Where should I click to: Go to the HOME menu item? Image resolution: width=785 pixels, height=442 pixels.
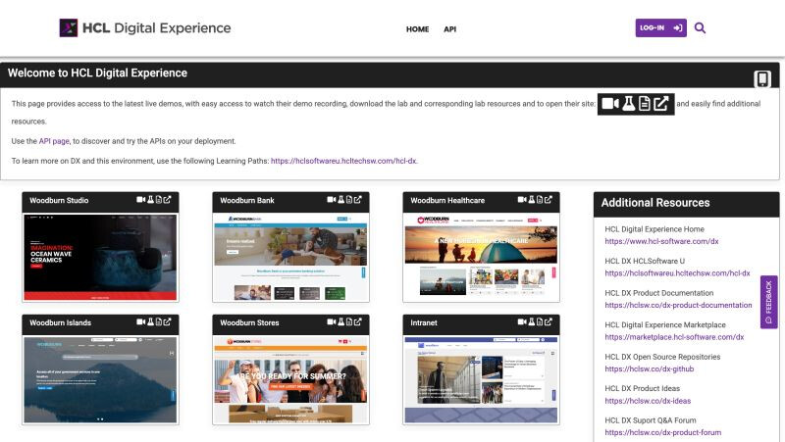[x=418, y=29]
